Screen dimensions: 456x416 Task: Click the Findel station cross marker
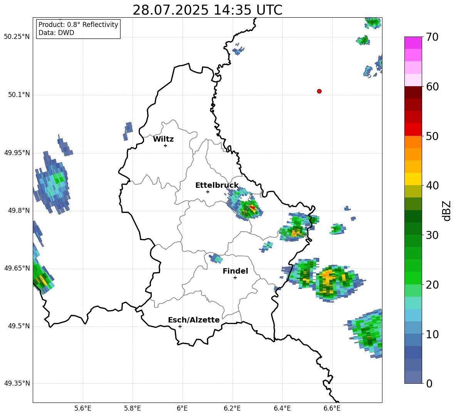click(x=235, y=278)
